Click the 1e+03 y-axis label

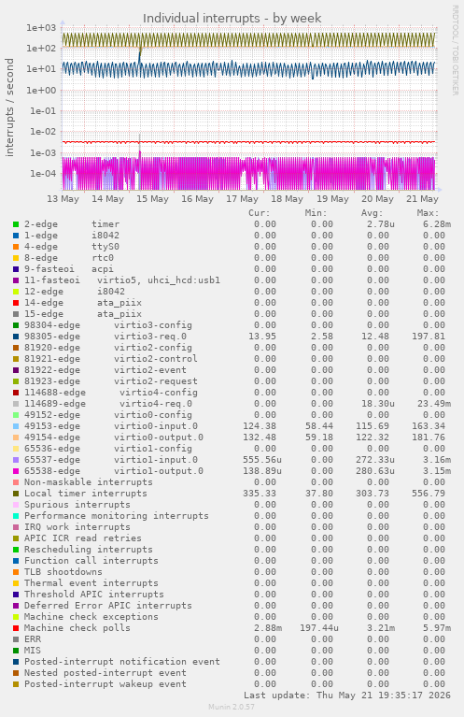tap(41, 27)
